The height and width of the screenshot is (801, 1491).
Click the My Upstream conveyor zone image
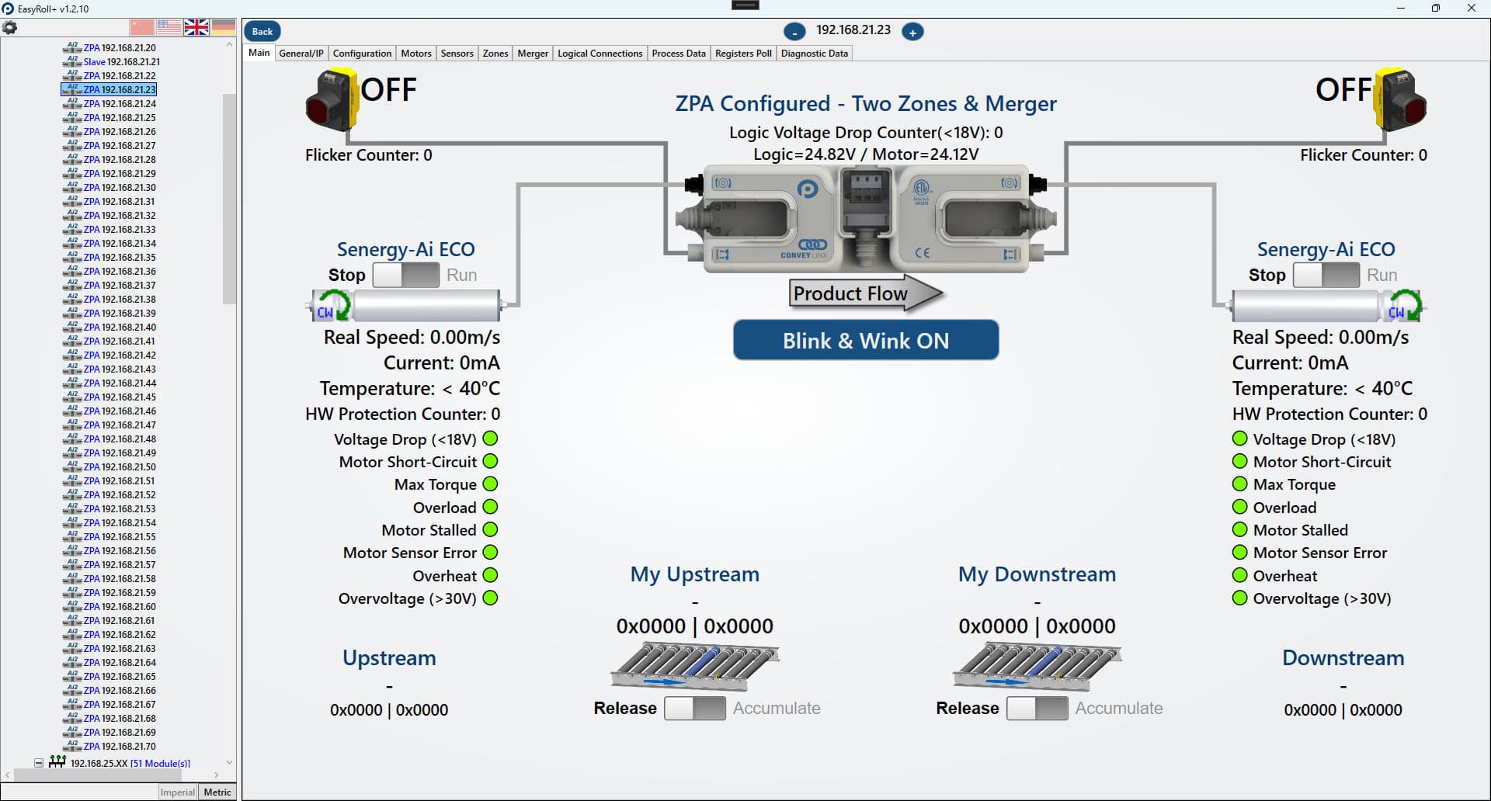[x=694, y=666]
